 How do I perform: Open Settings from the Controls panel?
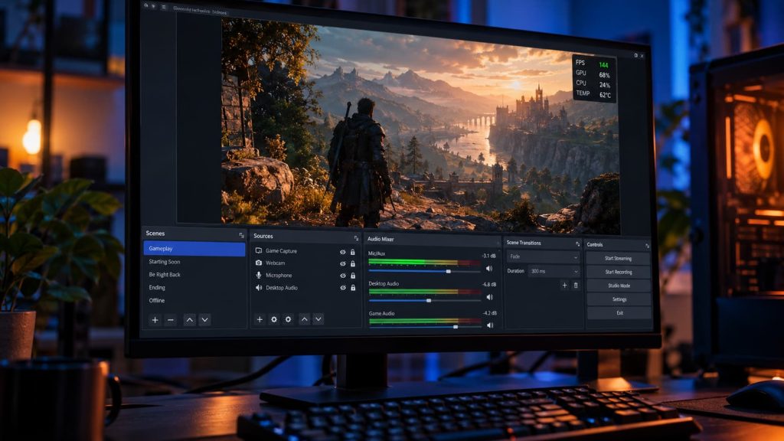(x=619, y=299)
